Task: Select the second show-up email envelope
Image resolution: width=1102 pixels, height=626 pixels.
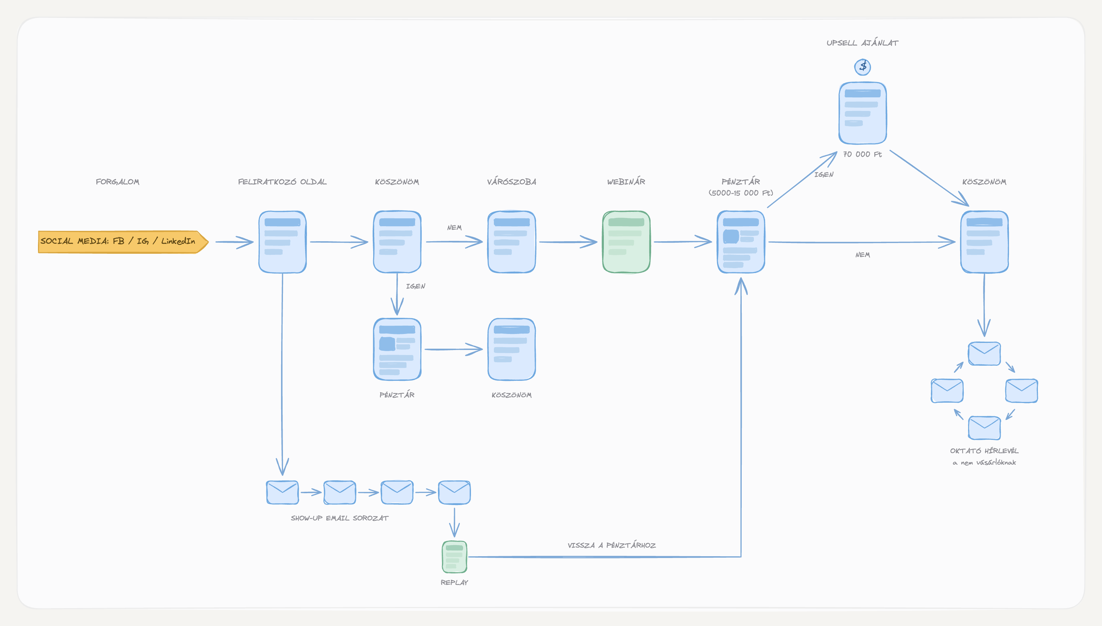Action: pos(340,492)
